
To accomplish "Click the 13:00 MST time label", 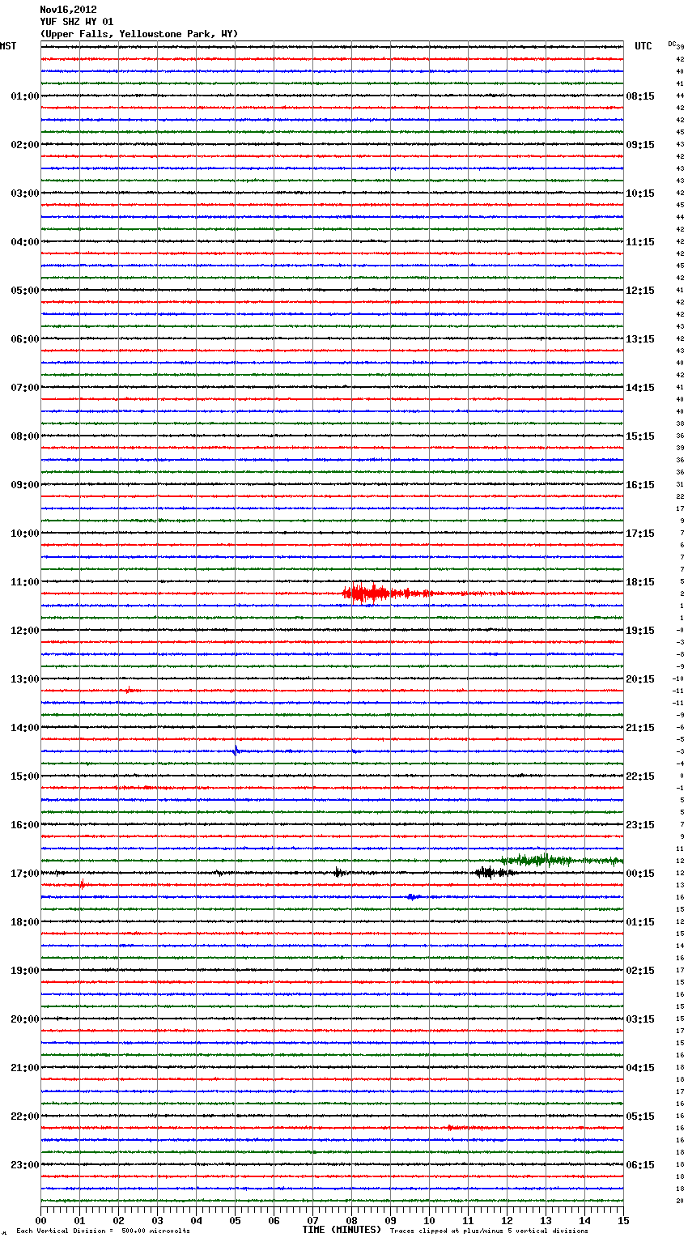I will pyautogui.click(x=25, y=679).
